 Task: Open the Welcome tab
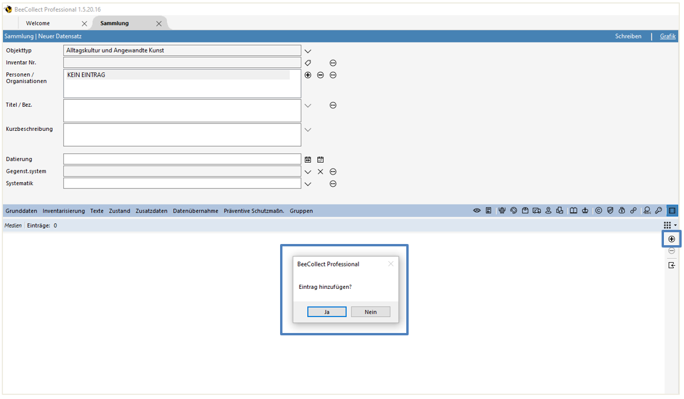tap(38, 24)
